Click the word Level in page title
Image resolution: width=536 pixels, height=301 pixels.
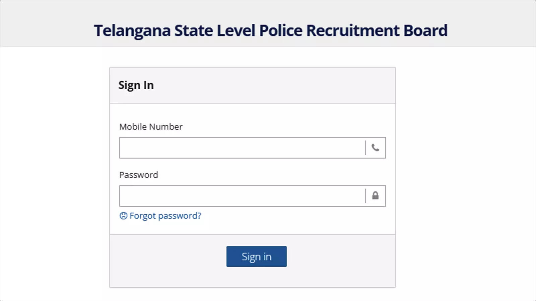236,30
